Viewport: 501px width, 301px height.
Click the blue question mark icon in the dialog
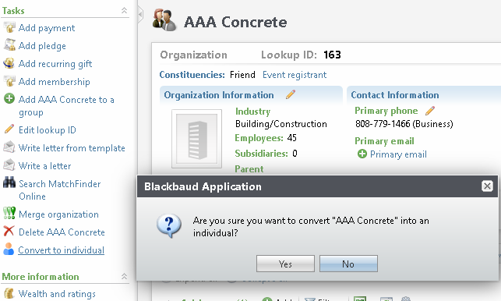pyautogui.click(x=169, y=226)
